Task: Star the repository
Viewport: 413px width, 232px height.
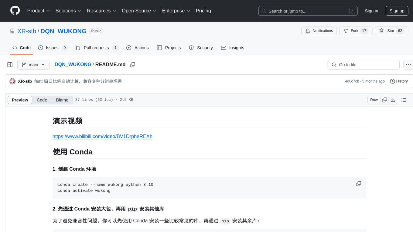Action: (392, 31)
